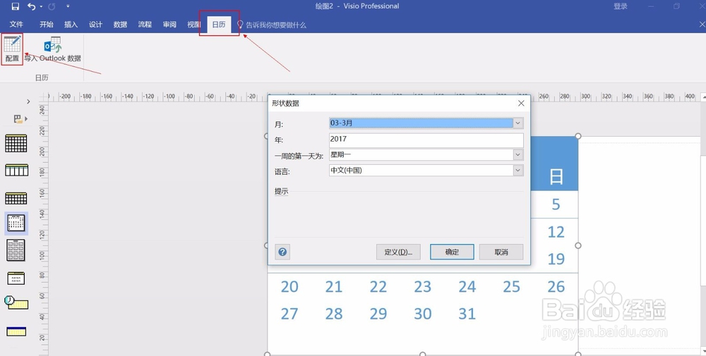Click calendar date 25
This screenshot has height=356, width=706.
(511, 286)
